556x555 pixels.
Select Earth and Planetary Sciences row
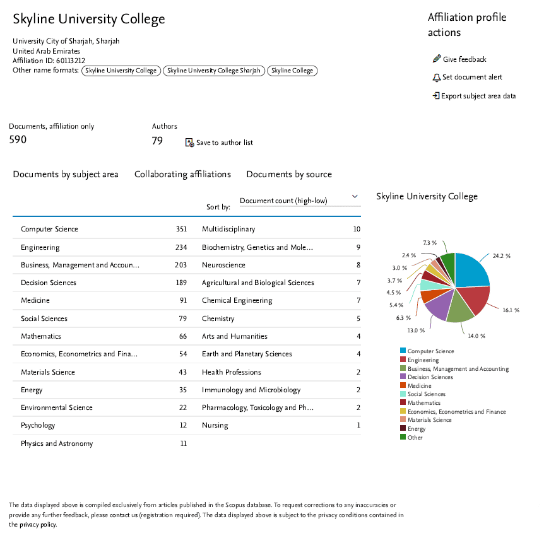[281, 354]
